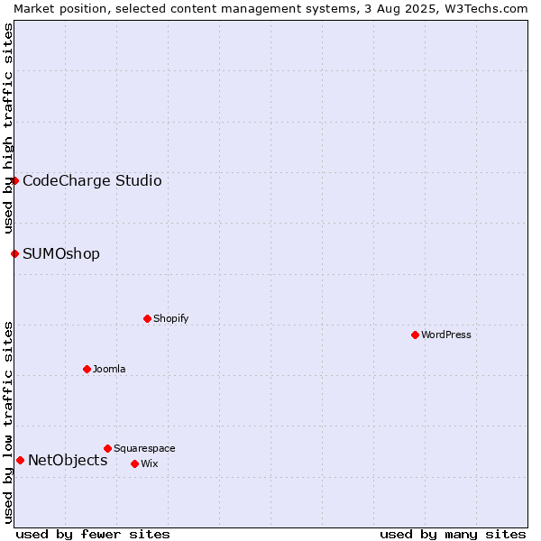Click the Squarespace red data point
Screen dimensions: 541x541
(x=107, y=448)
